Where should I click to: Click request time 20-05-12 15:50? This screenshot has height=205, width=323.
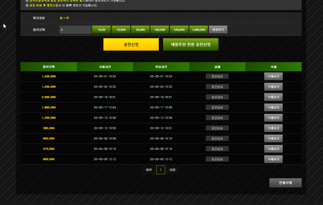[x=105, y=128]
